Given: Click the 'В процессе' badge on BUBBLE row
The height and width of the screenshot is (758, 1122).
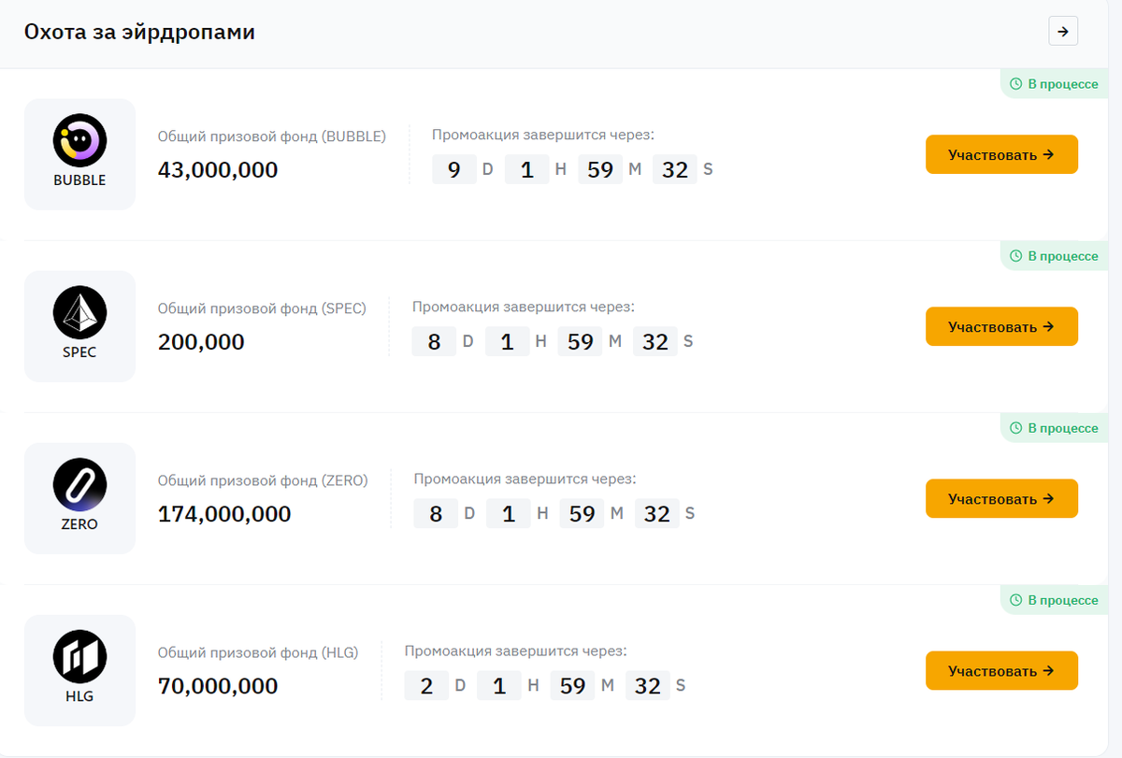Looking at the screenshot, I should click(1054, 84).
